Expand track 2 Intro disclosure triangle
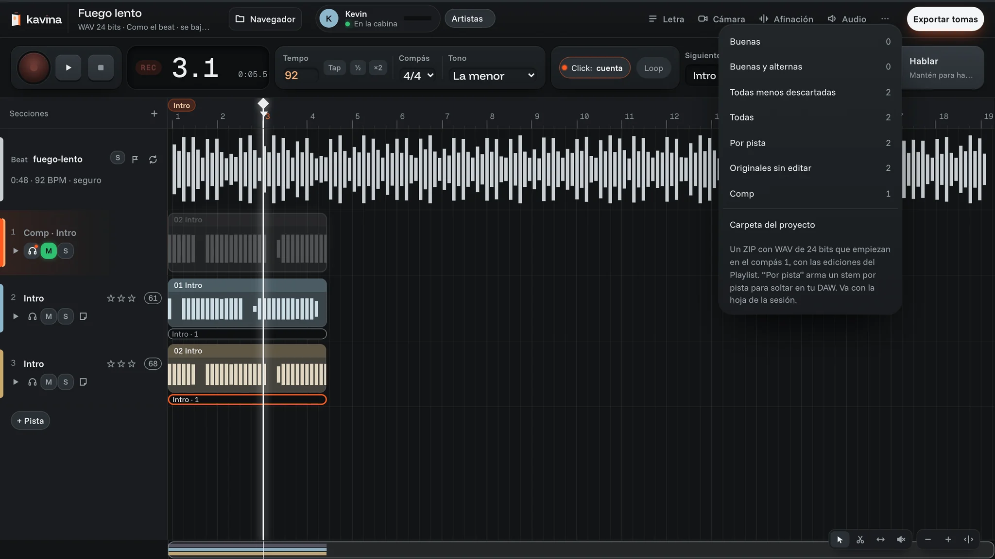The height and width of the screenshot is (559, 995). [16, 316]
